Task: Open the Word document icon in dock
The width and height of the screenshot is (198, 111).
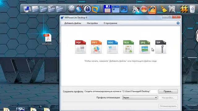Action: click(116, 9)
